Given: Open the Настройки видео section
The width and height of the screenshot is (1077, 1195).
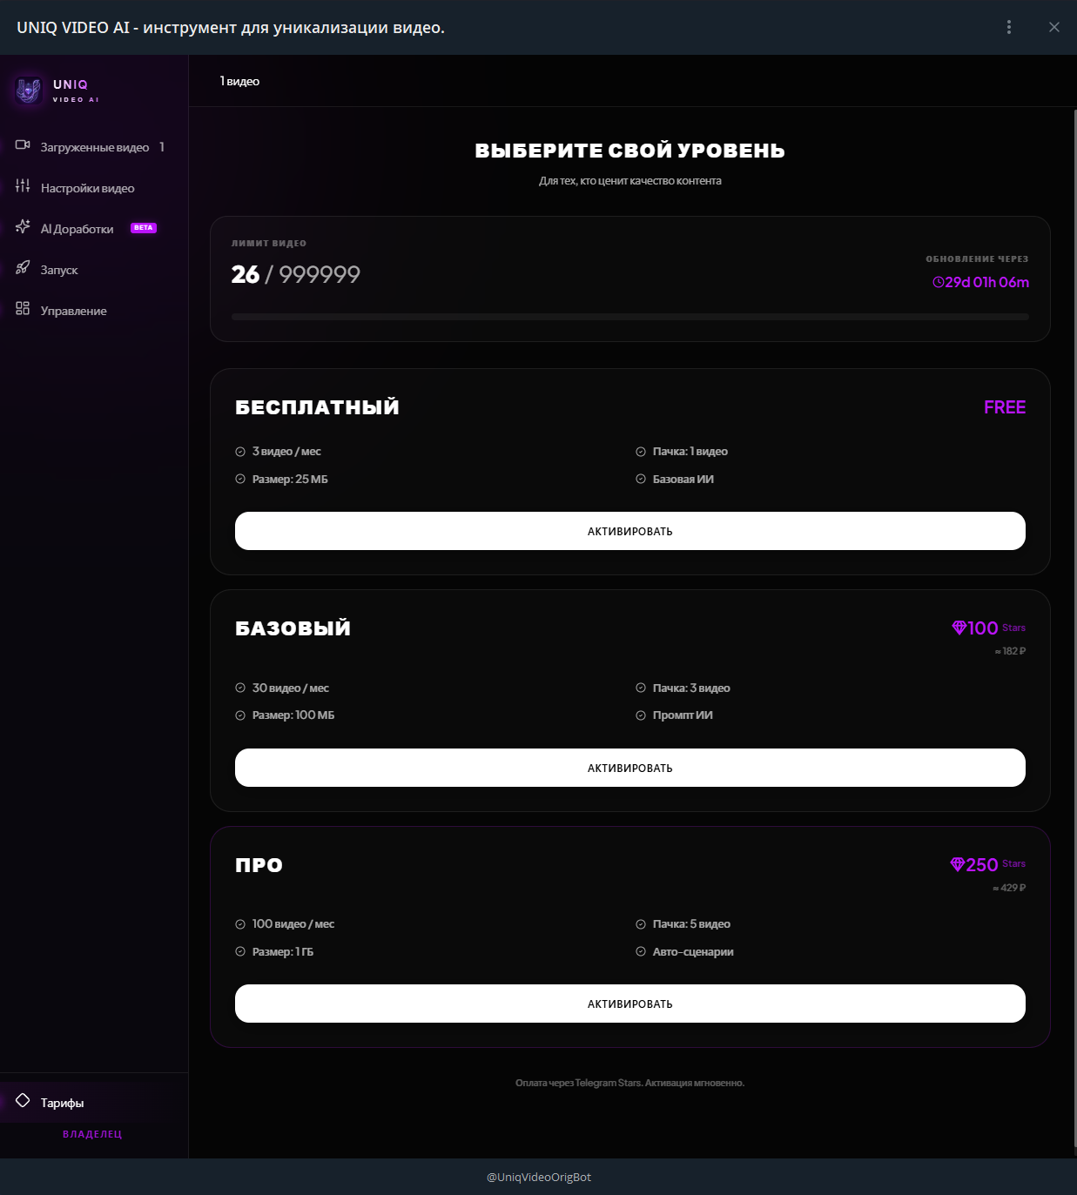Looking at the screenshot, I should click(x=87, y=188).
